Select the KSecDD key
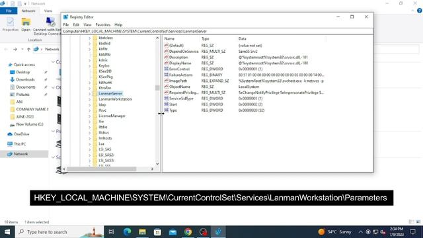 (105, 71)
